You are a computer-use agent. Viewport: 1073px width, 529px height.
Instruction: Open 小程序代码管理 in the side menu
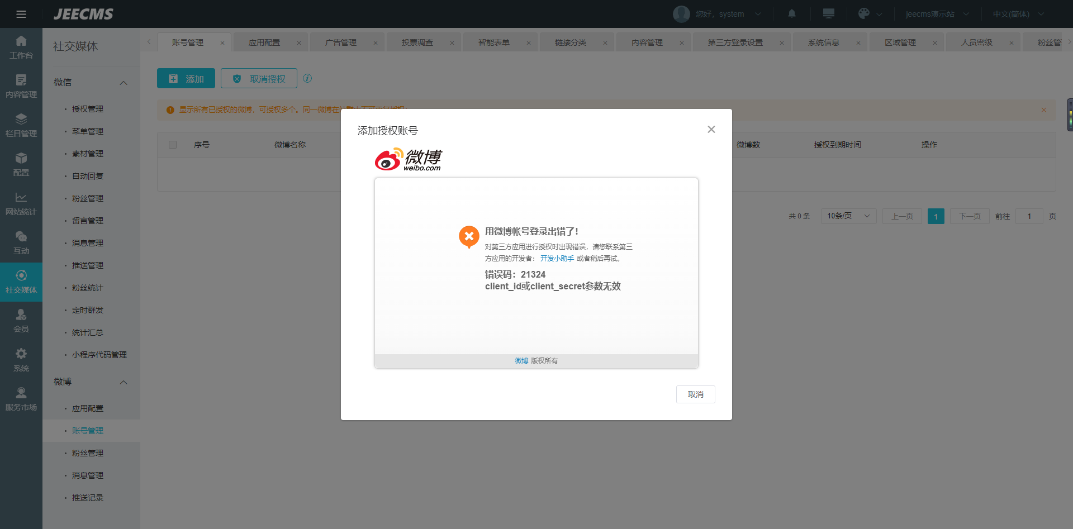[x=99, y=355]
